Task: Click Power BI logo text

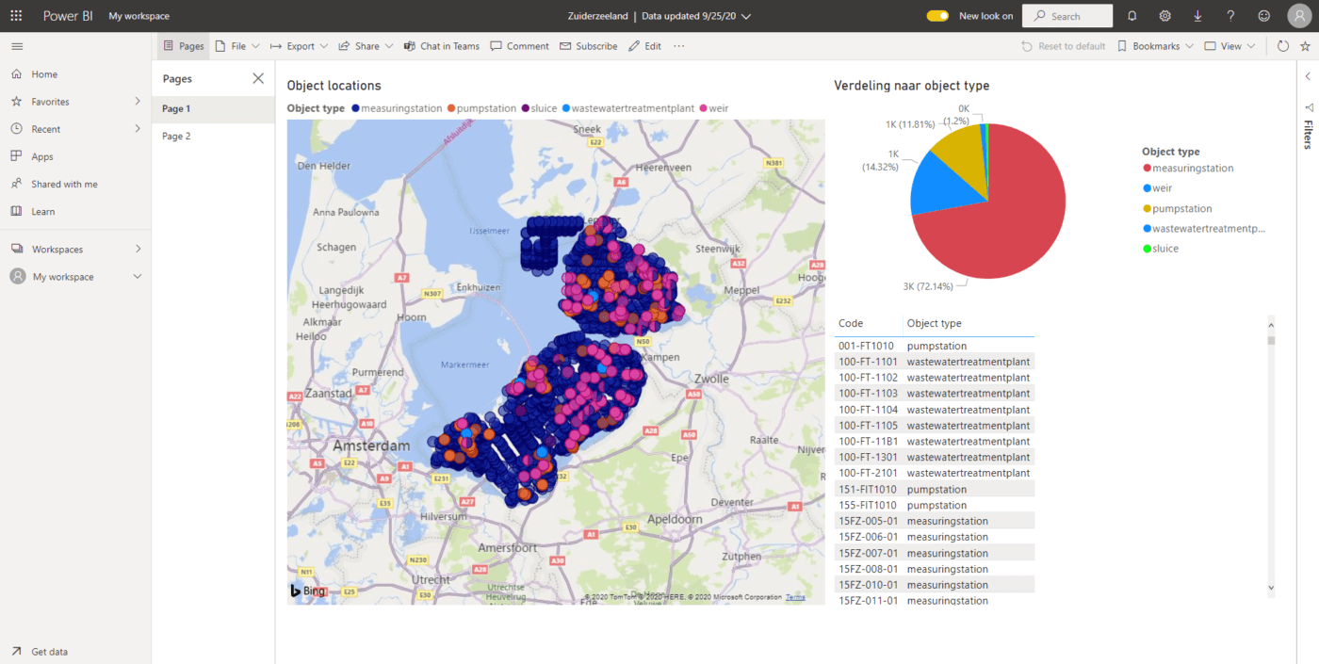Action: tap(68, 16)
